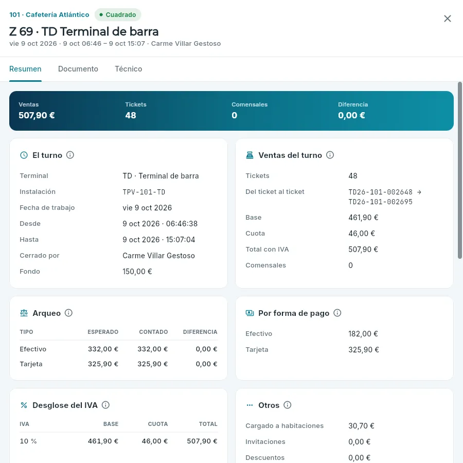The image size is (463, 463).
Task: Click the percent icon beside Desglose del IVA
Action: [x=24, y=405]
